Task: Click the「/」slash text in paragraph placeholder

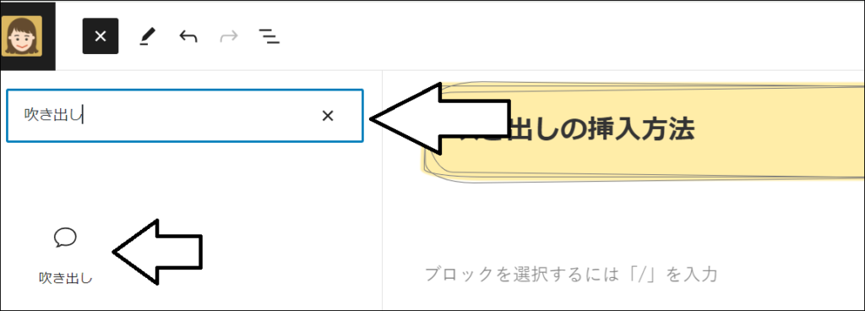Action: pos(648,274)
